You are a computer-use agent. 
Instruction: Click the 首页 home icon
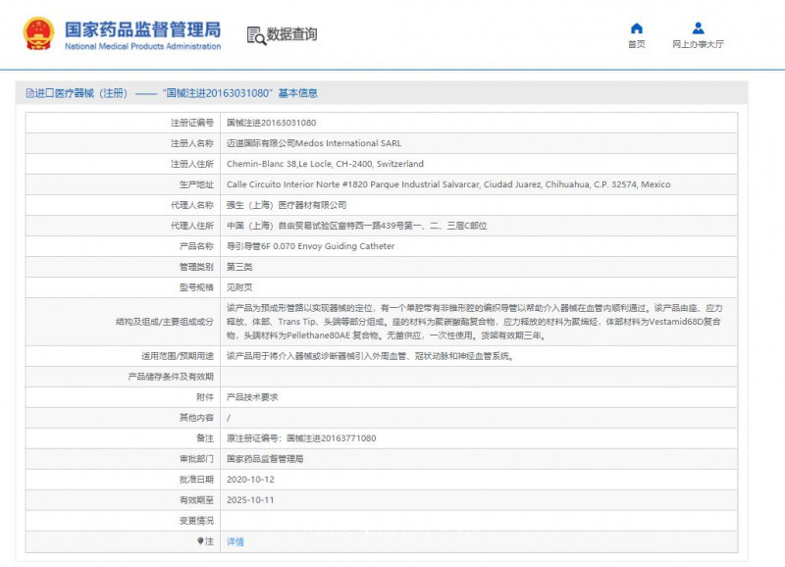tap(637, 28)
